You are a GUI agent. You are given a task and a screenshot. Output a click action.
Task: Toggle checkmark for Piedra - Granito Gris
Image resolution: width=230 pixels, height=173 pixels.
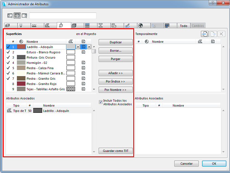[8, 79]
